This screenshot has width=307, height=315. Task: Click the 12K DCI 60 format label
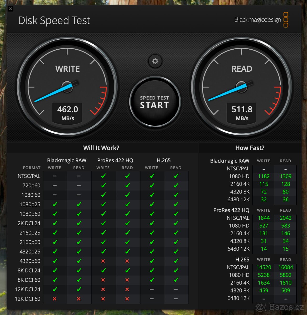(x=28, y=299)
